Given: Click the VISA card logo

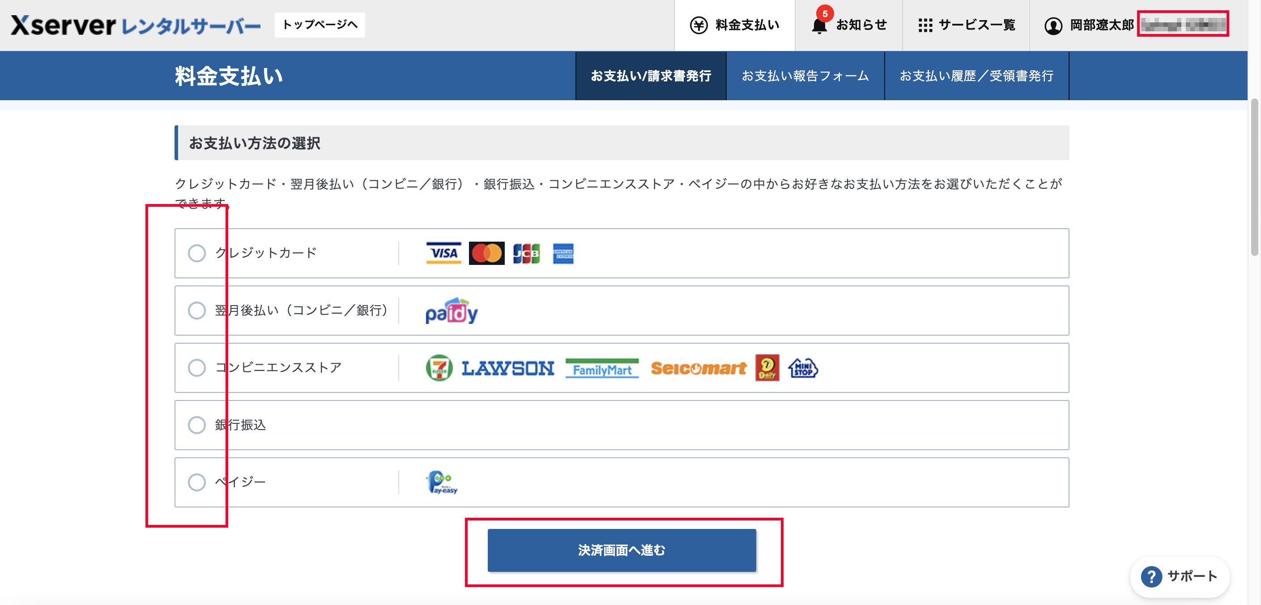Looking at the screenshot, I should pos(443,253).
